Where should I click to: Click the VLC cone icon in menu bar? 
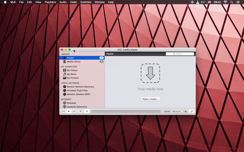(x=198, y=2)
